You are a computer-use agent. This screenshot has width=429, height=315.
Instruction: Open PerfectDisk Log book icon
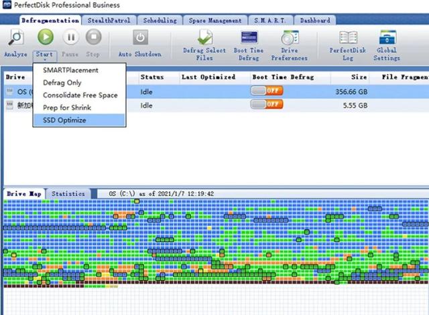coord(349,37)
